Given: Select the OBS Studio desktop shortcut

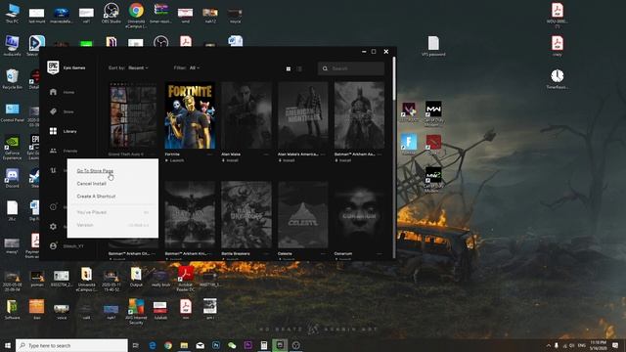Looking at the screenshot, I should [111, 13].
